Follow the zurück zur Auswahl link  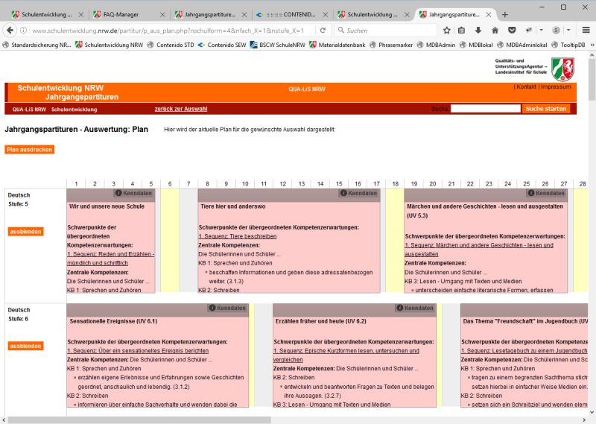click(x=180, y=109)
